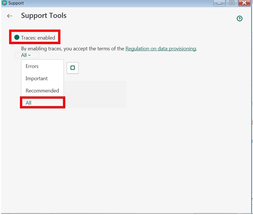Go back using the left arrow

[x=10, y=16]
